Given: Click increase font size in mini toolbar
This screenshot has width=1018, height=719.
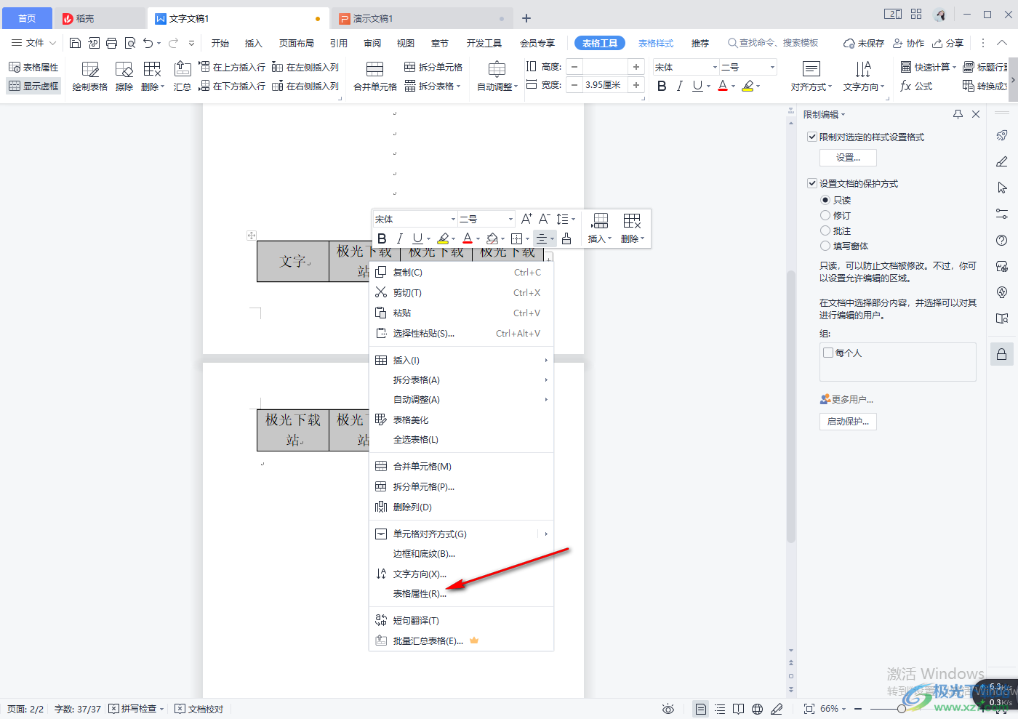Looking at the screenshot, I should [x=526, y=219].
